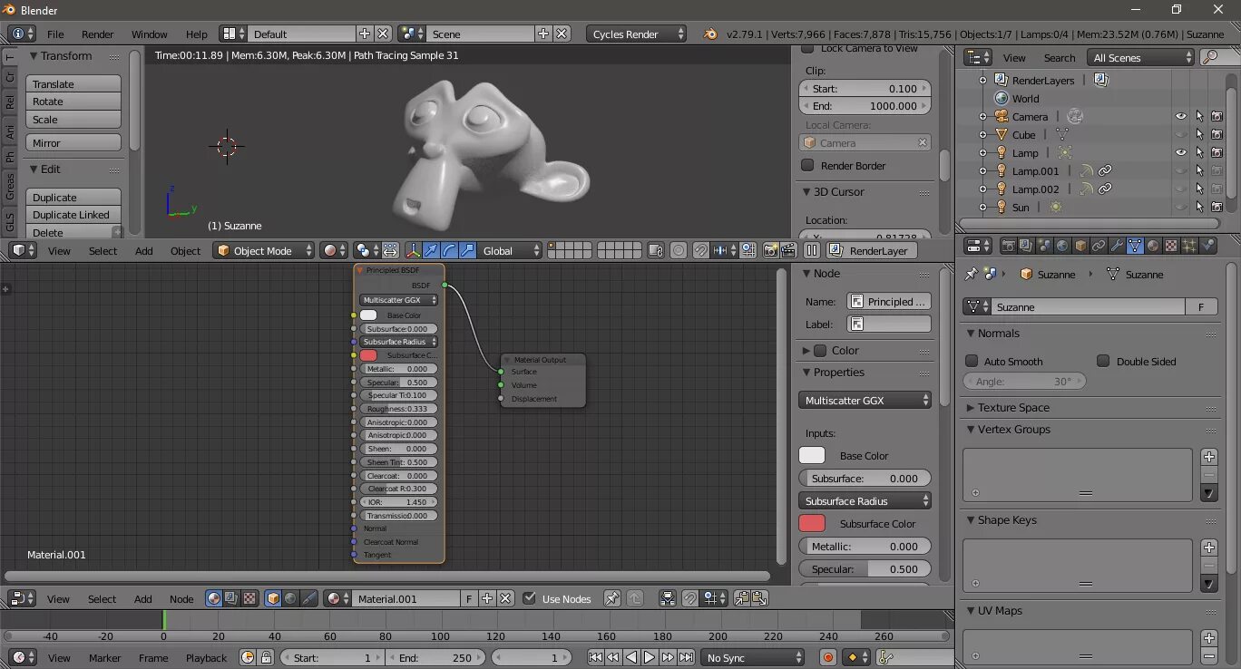This screenshot has width=1241, height=669.
Task: Open the Modifiers properties tab wrench icon
Action: pos(1117,246)
